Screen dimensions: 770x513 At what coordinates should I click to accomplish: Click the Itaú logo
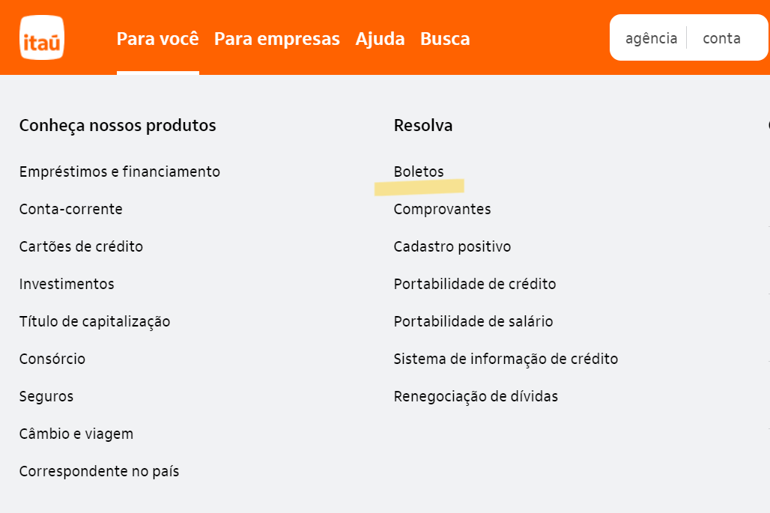pos(42,37)
